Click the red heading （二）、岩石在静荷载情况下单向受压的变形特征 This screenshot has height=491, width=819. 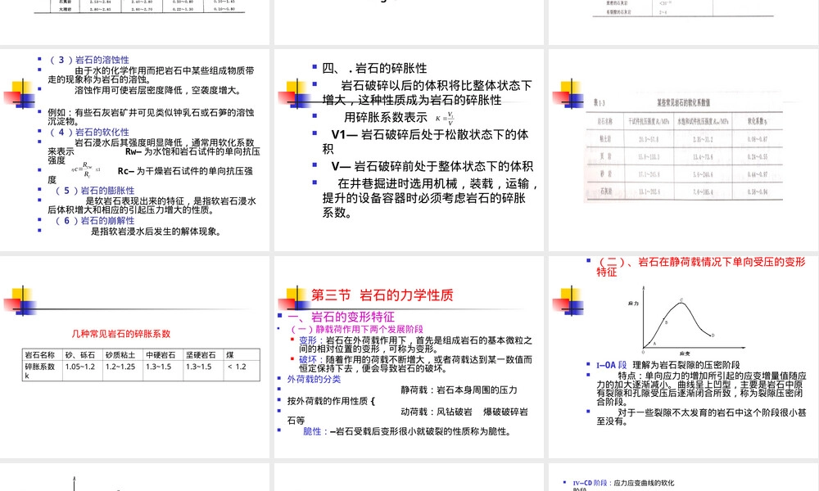701,267
